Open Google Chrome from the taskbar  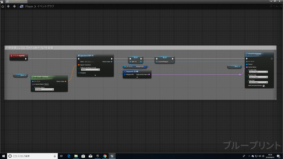(105, 156)
